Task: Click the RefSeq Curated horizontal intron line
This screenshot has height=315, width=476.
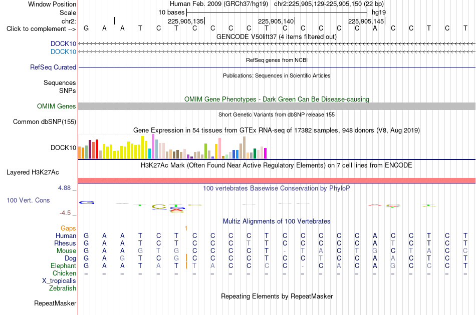Action: click(277, 67)
